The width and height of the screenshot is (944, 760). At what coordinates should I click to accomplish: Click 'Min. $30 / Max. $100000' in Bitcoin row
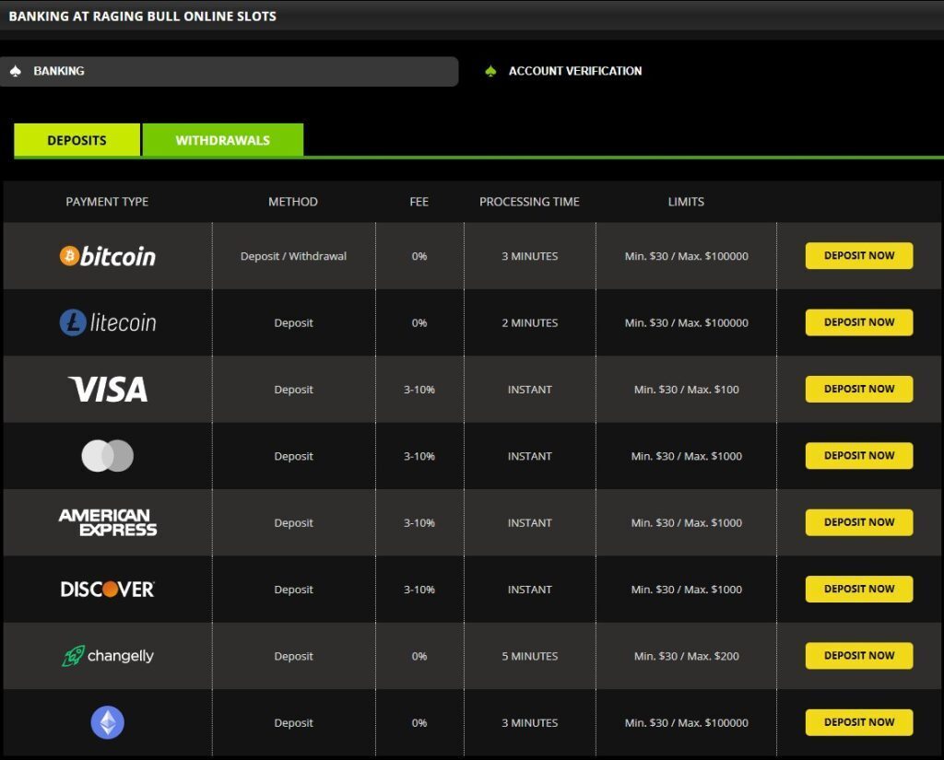(686, 256)
